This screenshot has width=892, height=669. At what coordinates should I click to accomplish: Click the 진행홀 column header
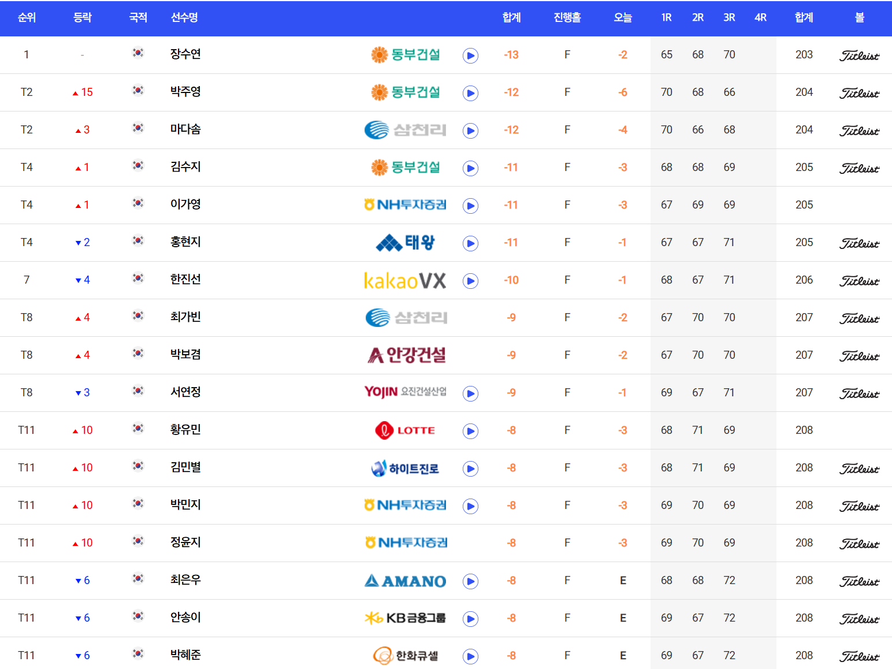coord(567,17)
